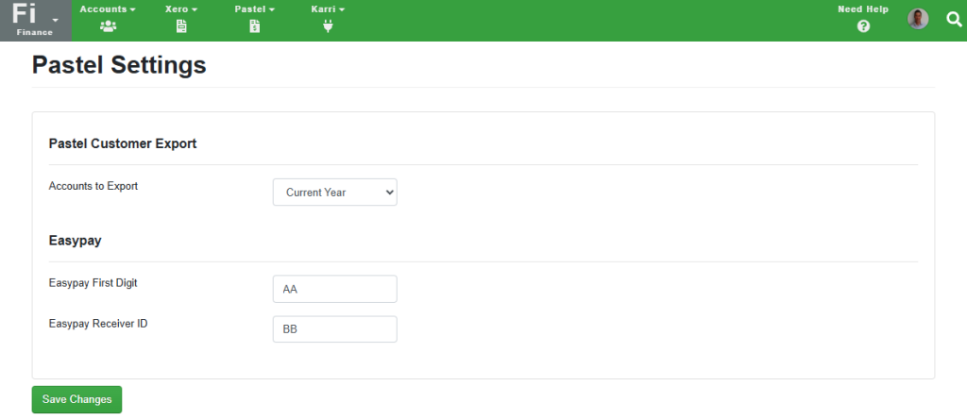
Task: Focus the Easypay First Digit field
Action: (x=335, y=289)
